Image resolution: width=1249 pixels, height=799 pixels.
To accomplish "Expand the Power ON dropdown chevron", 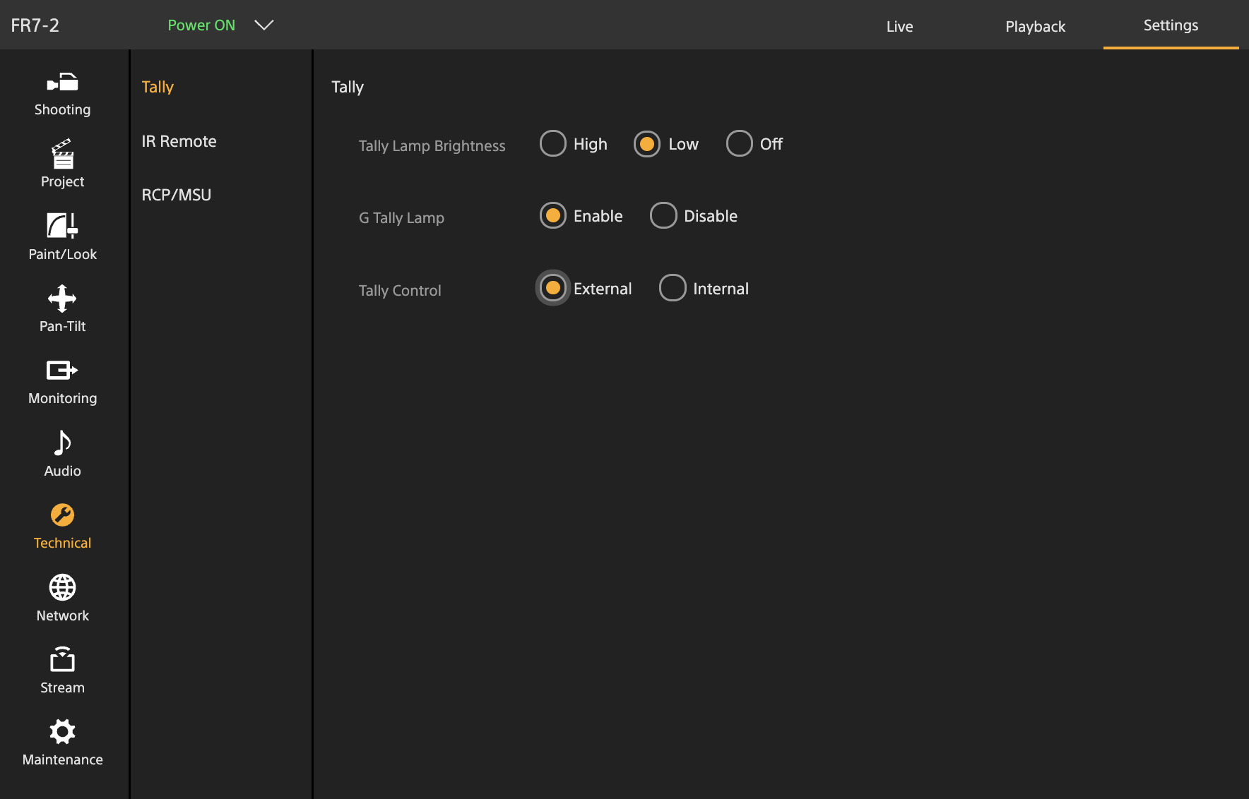I will [x=264, y=25].
